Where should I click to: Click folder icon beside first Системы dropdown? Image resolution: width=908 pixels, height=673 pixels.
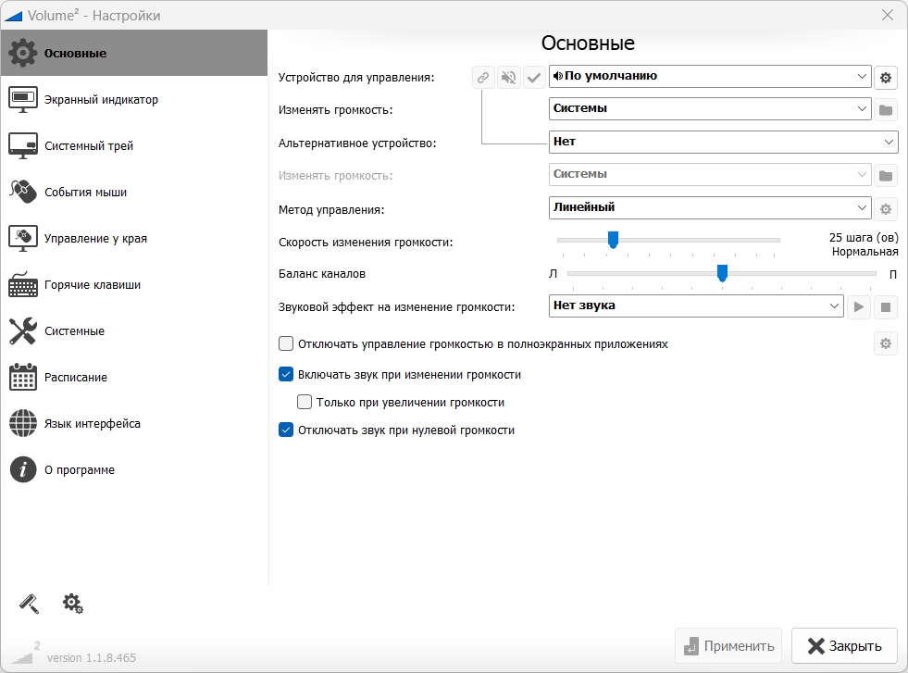[886, 109]
